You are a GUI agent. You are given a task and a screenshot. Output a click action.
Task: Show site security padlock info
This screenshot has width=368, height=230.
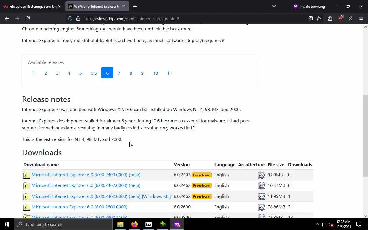click(78, 18)
